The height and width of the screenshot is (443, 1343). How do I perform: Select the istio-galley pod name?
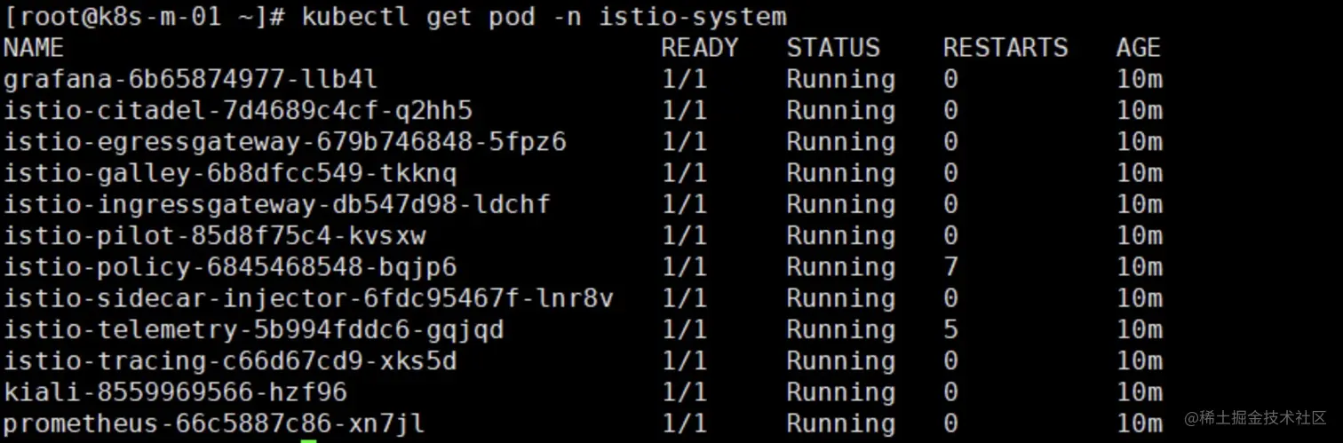click(x=230, y=173)
